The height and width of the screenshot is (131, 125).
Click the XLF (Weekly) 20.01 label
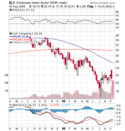point(27,34)
